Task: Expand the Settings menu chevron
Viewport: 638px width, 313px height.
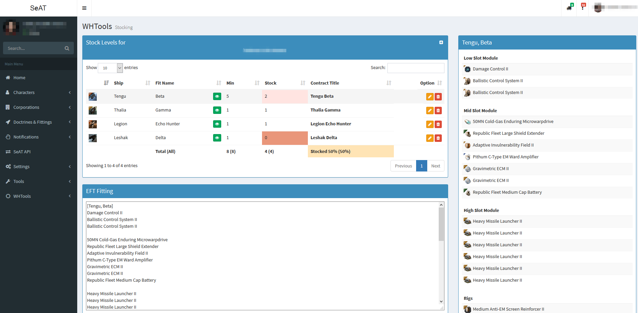Action: coord(70,166)
